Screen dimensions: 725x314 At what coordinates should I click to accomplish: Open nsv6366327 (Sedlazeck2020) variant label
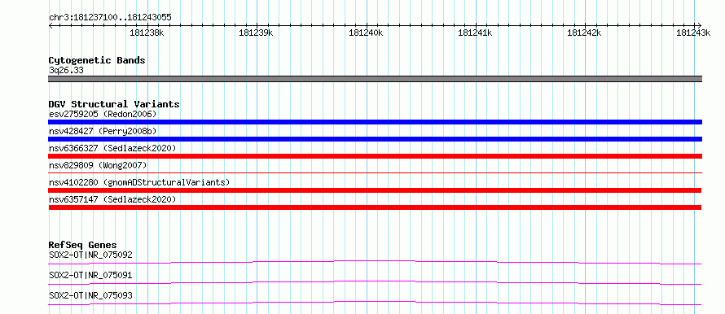click(112, 148)
